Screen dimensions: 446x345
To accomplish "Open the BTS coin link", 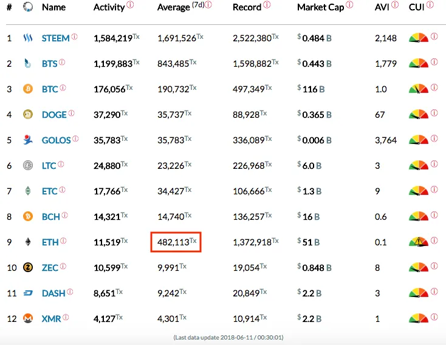I will [x=49, y=64].
